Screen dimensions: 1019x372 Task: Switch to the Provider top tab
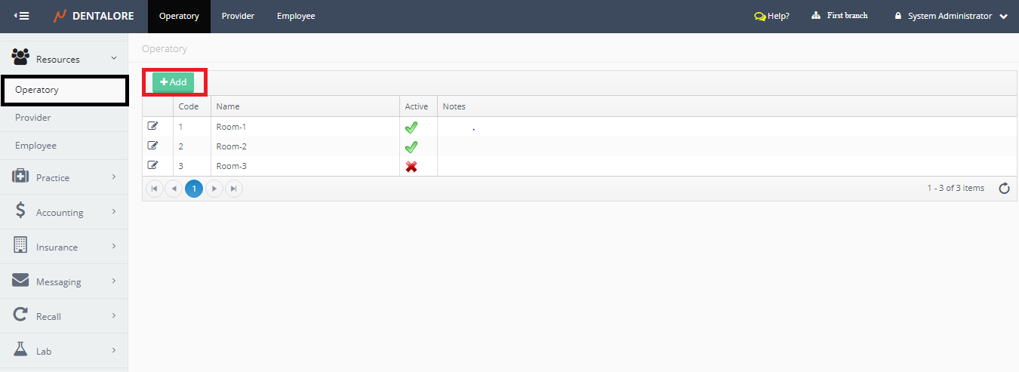tap(238, 16)
